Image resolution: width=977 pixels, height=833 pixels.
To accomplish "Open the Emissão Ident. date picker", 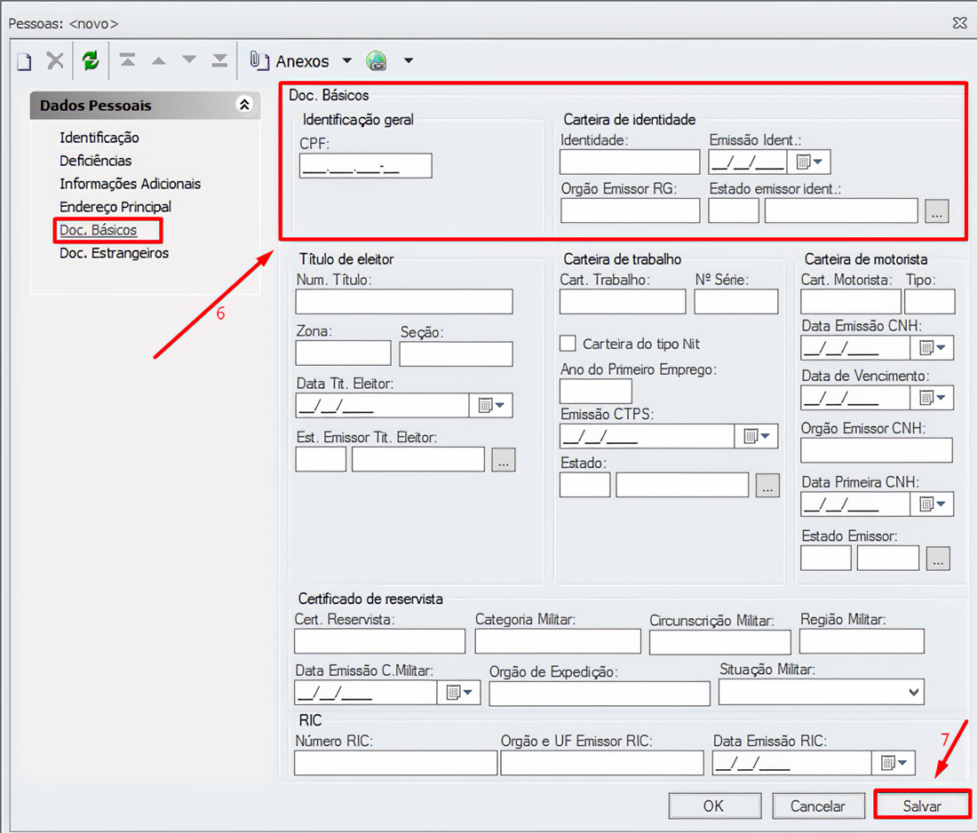I will 808,162.
